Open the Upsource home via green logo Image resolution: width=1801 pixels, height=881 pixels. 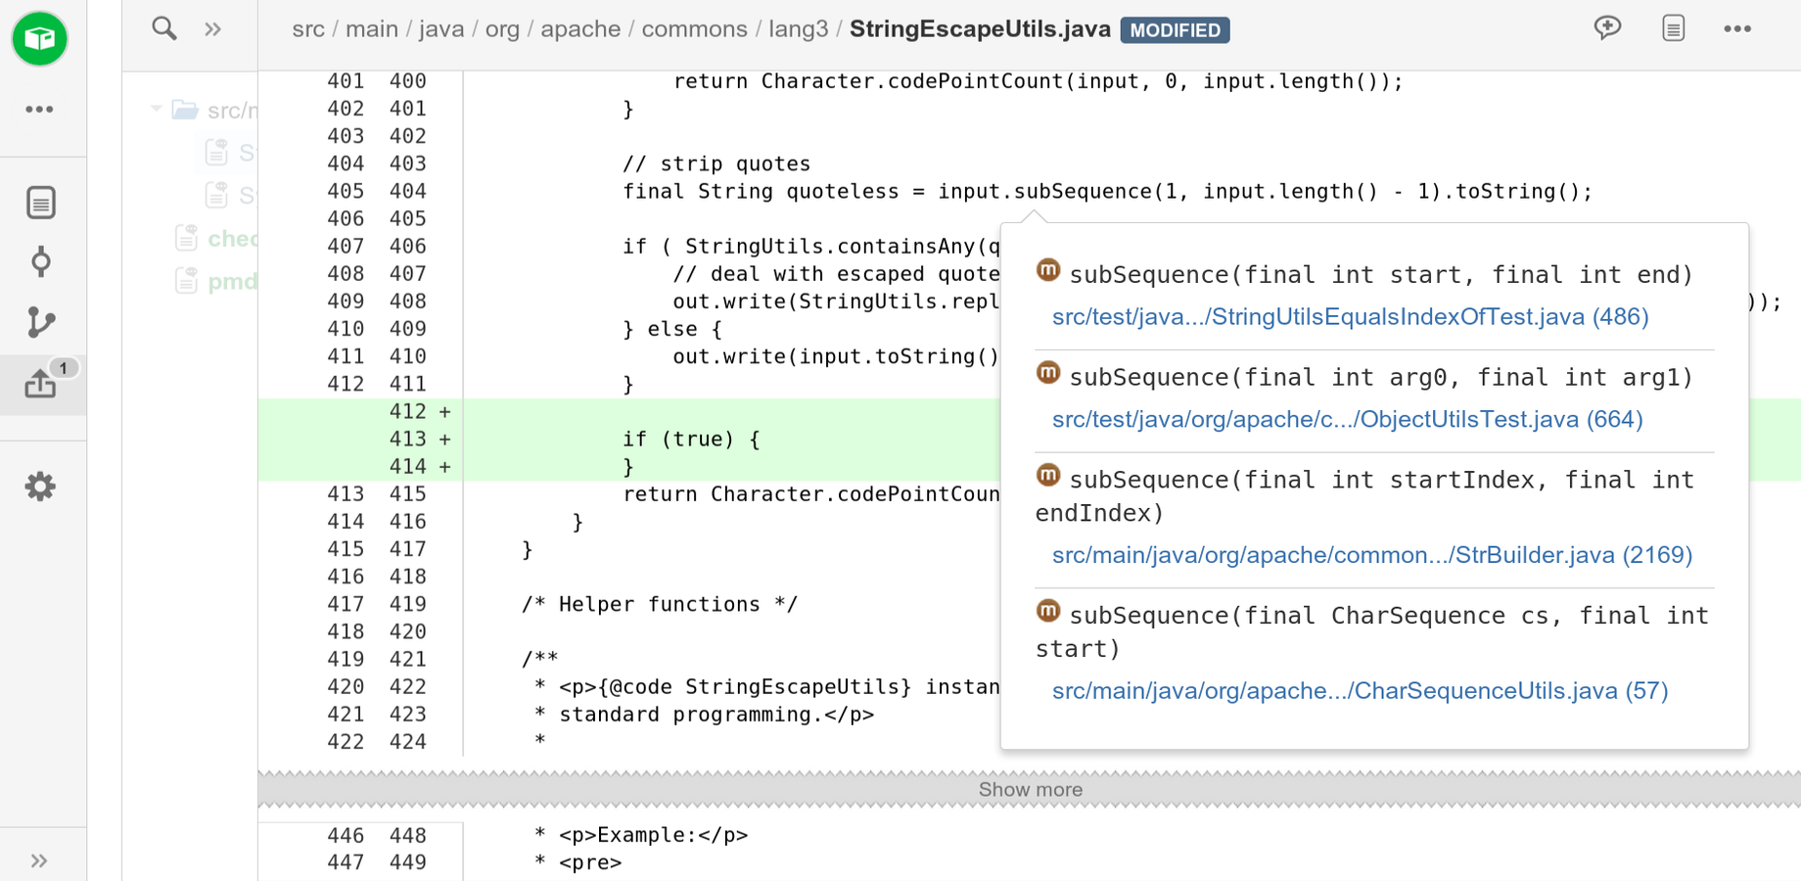click(40, 39)
